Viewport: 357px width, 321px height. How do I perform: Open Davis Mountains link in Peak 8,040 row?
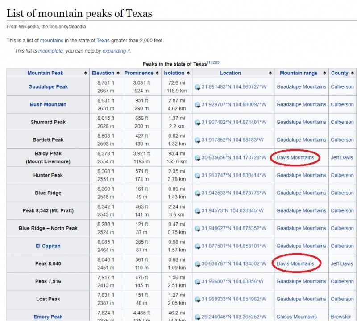[295, 263]
